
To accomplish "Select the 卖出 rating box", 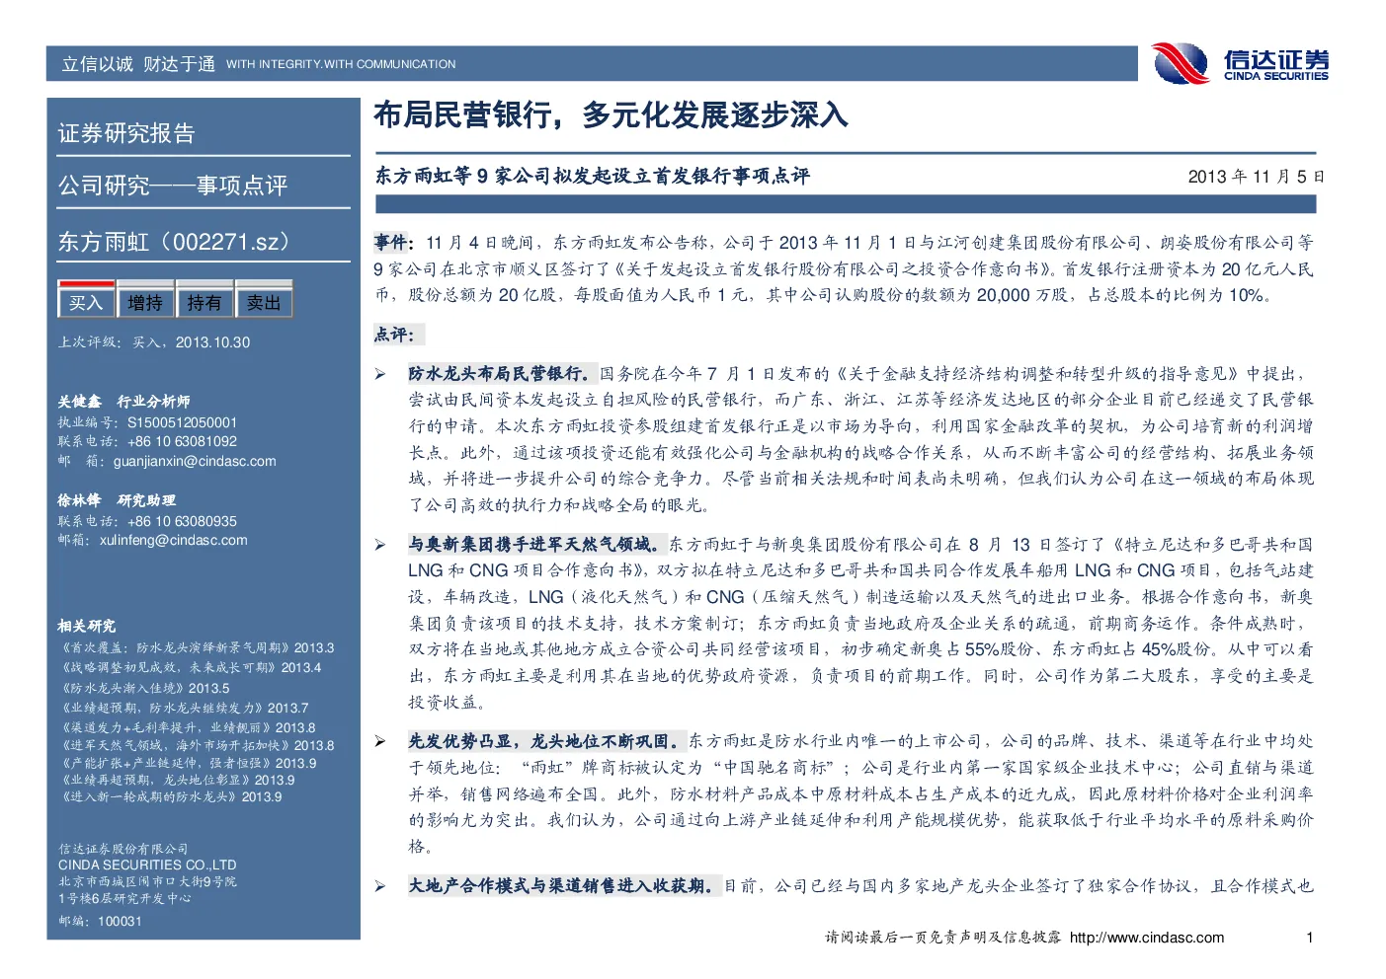I will [264, 300].
